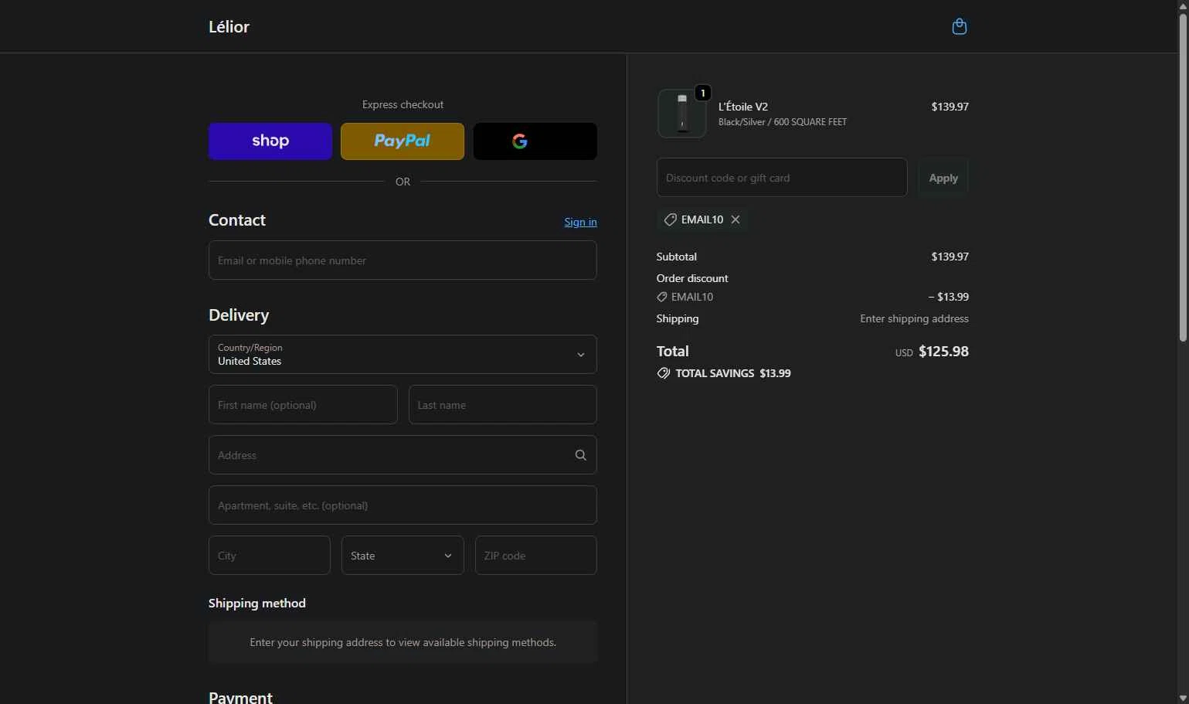Click the TOTAL SAVINGS $13.99 text
This screenshot has width=1189, height=704.
tap(733, 373)
